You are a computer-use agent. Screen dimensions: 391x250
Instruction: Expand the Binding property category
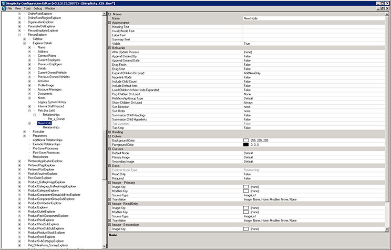[x=109, y=132]
